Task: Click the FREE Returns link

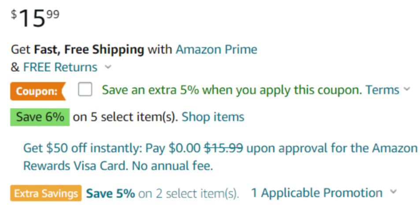Action: click(x=60, y=67)
